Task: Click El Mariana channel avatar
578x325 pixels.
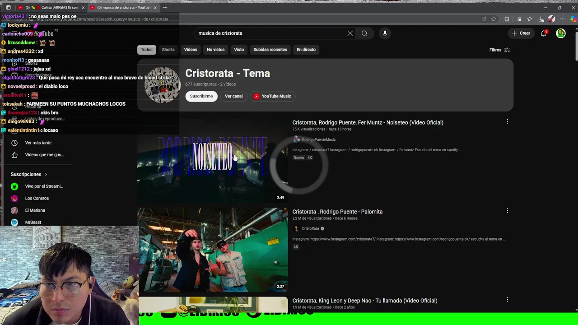Action: pyautogui.click(x=14, y=210)
